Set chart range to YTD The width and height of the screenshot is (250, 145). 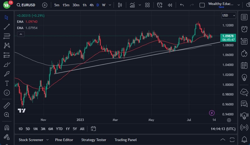tap(59, 129)
